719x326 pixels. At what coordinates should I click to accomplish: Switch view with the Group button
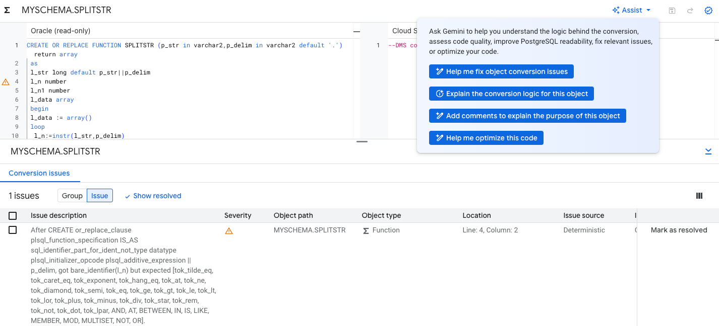(x=72, y=195)
